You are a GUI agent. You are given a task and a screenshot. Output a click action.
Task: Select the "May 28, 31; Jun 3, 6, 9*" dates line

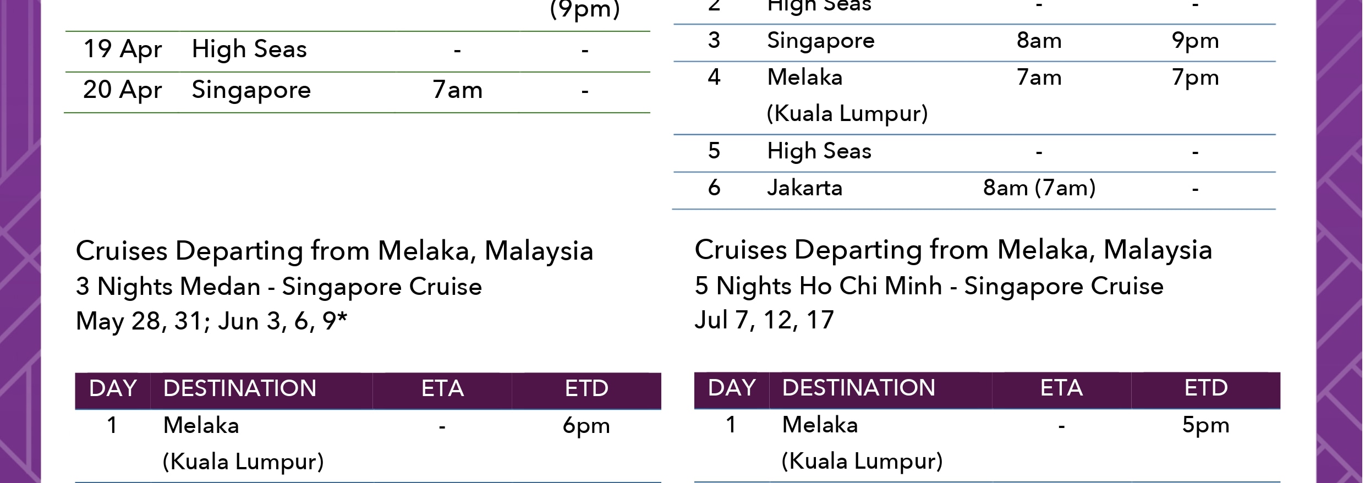coord(211,321)
